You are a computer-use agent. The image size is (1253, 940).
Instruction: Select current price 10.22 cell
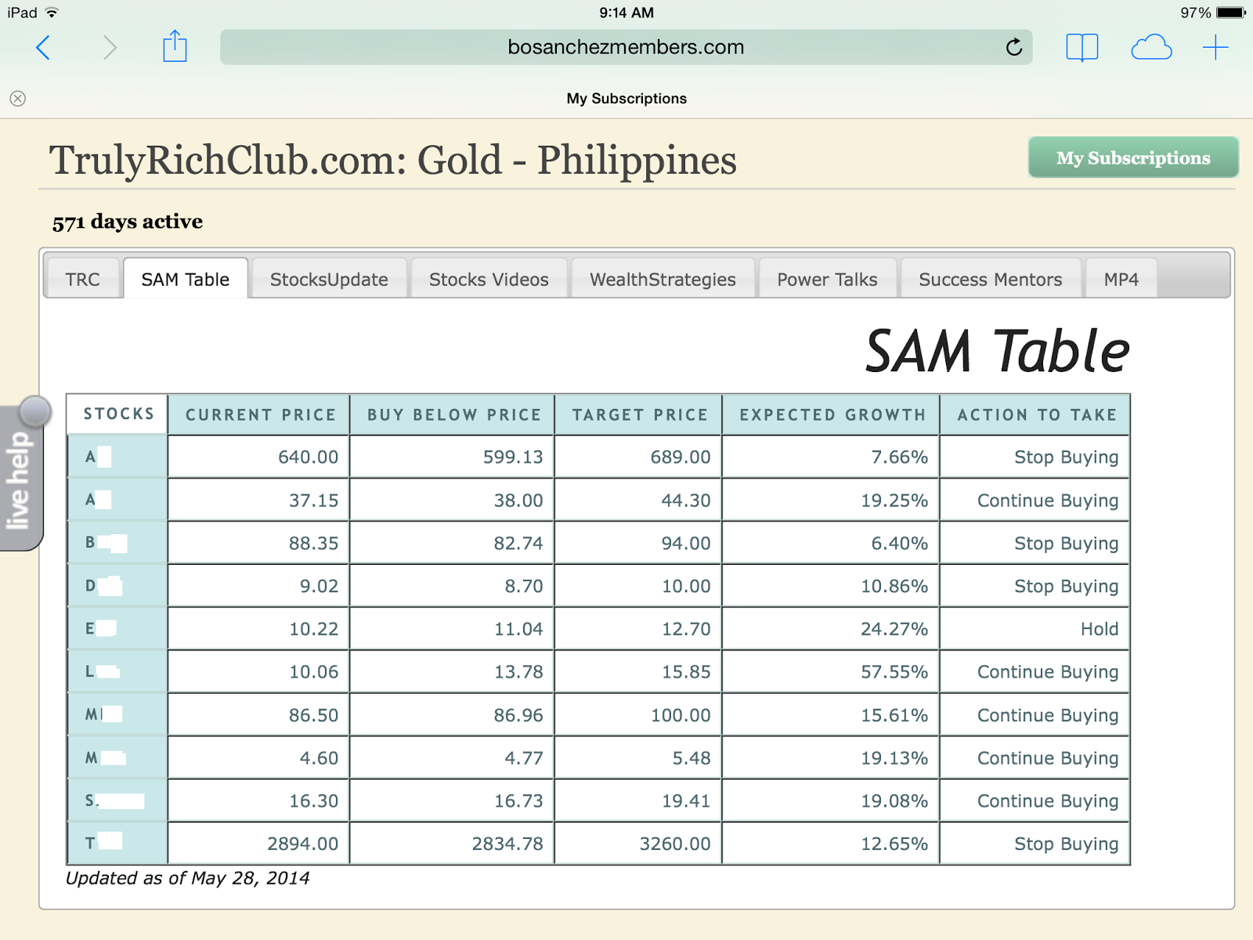tap(259, 629)
